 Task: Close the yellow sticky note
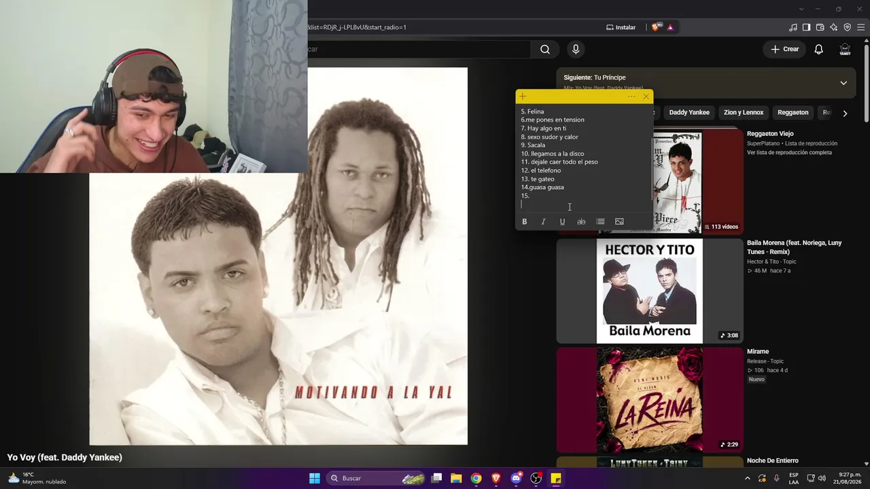point(646,96)
